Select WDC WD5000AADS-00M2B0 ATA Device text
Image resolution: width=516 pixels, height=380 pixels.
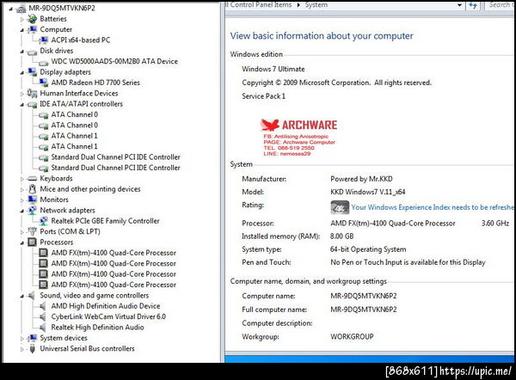click(x=114, y=62)
